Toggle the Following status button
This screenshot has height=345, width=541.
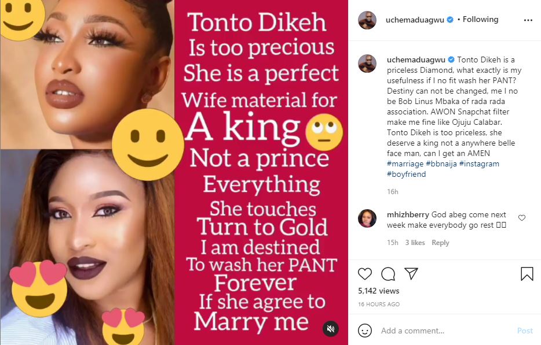[x=480, y=20]
